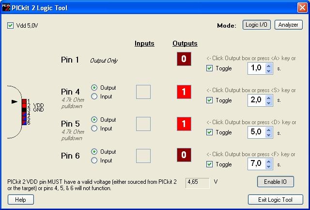Toggle the Pin 5 output state box
310x210 pixels.
pyautogui.click(x=184, y=124)
